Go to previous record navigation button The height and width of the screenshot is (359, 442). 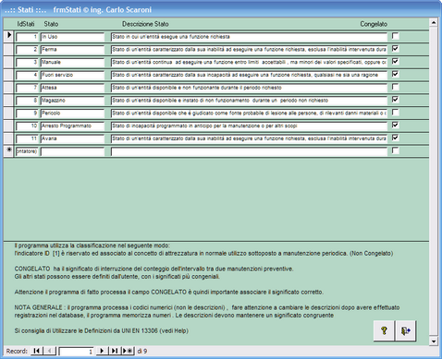50,351
